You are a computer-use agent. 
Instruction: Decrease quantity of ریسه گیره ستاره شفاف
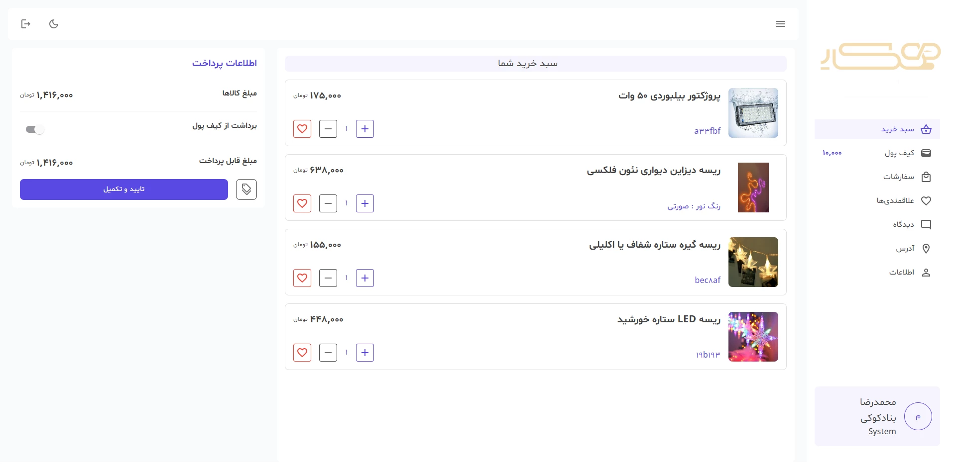(x=328, y=278)
